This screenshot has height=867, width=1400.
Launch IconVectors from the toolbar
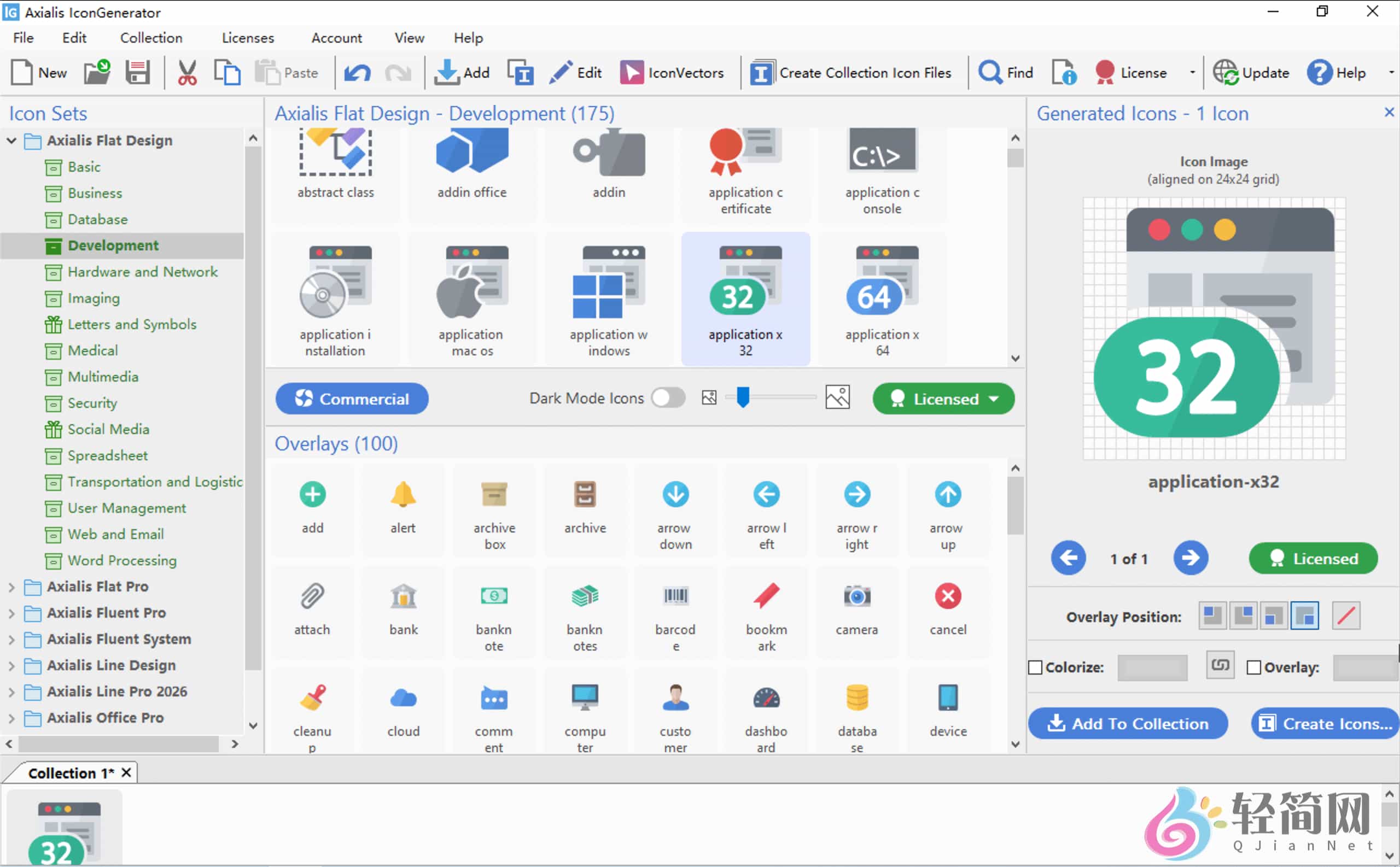coord(672,72)
